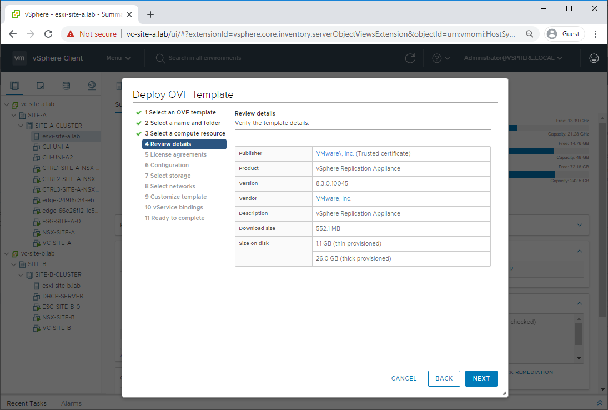Open the browser zoom magnifier icon
Viewport: 608px width, 410px height.
[529, 34]
